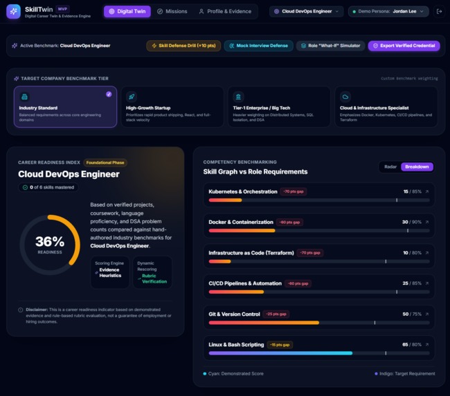Switch chart view to Breakdown
Viewport: 450px width, 396px height.
tap(417, 167)
